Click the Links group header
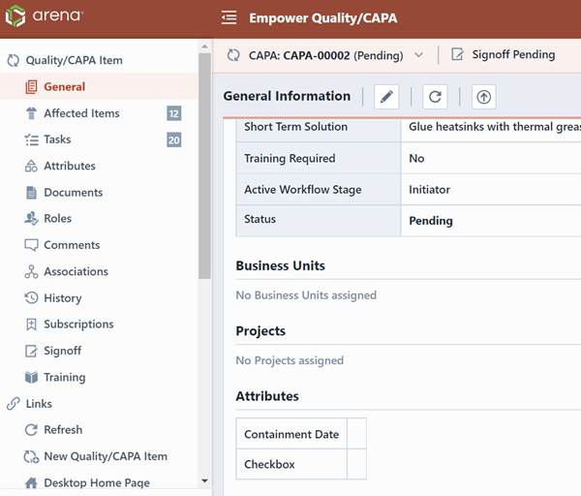The height and width of the screenshot is (496, 581). pyautogui.click(x=39, y=403)
